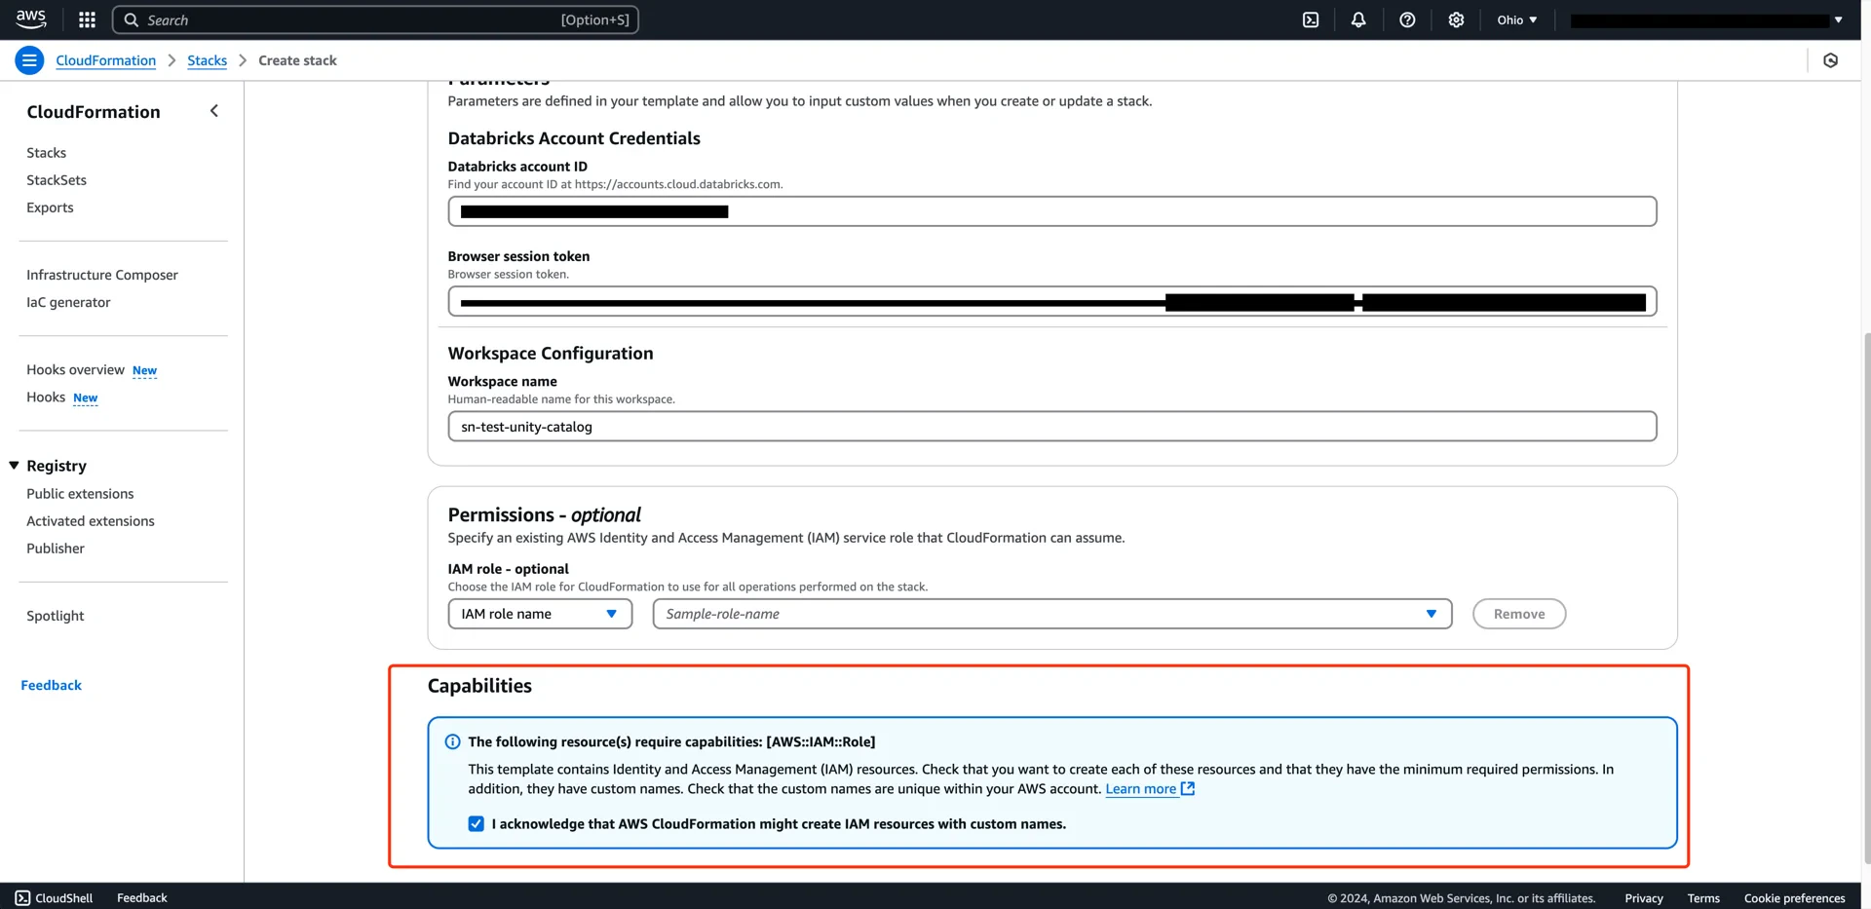Open the redacted account menu dropdown
Viewport: 1871px width, 909px height.
pos(1706,19)
